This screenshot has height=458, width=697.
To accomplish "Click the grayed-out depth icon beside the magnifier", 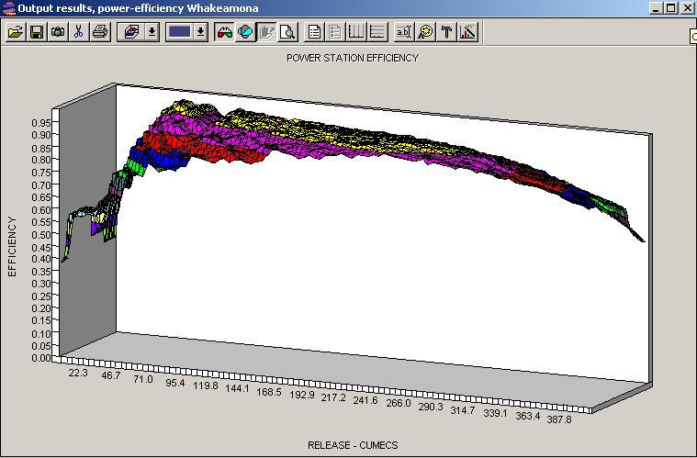I will [266, 32].
